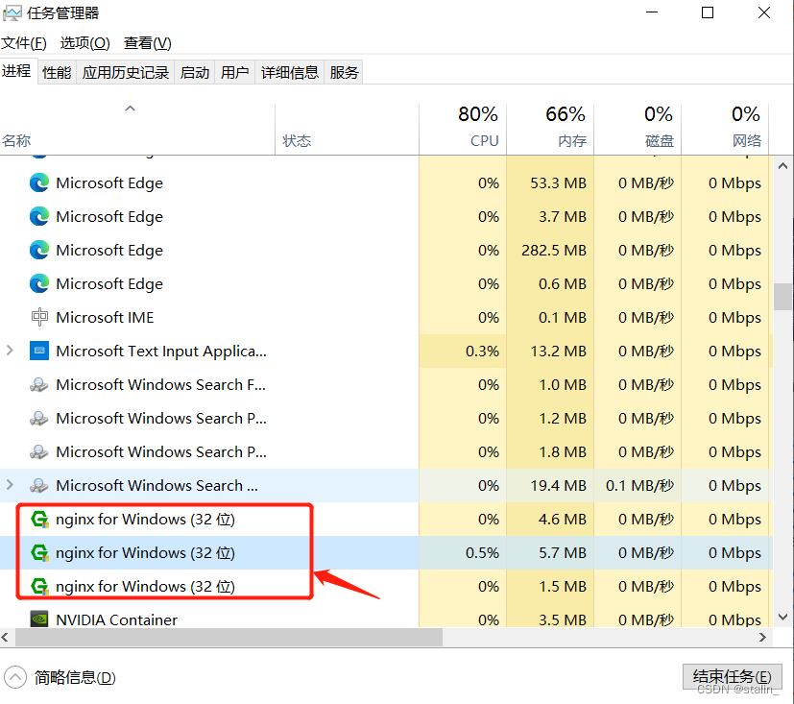The width and height of the screenshot is (794, 704).
Task: Click the vertical scrollbar up arrow
Action: (x=782, y=165)
